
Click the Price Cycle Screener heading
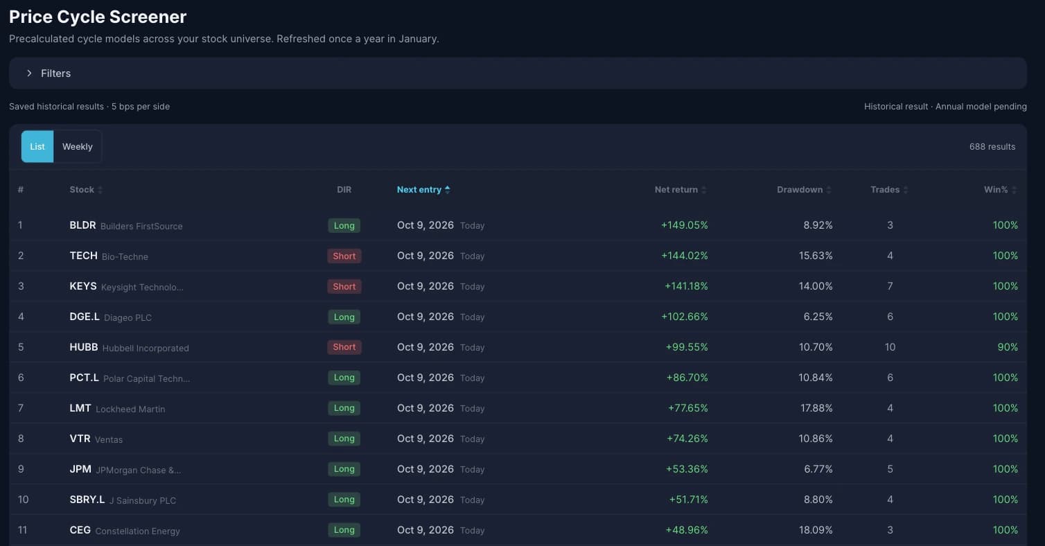click(98, 17)
